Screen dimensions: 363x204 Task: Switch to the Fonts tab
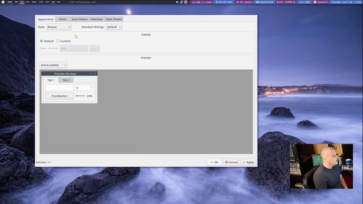63,19
